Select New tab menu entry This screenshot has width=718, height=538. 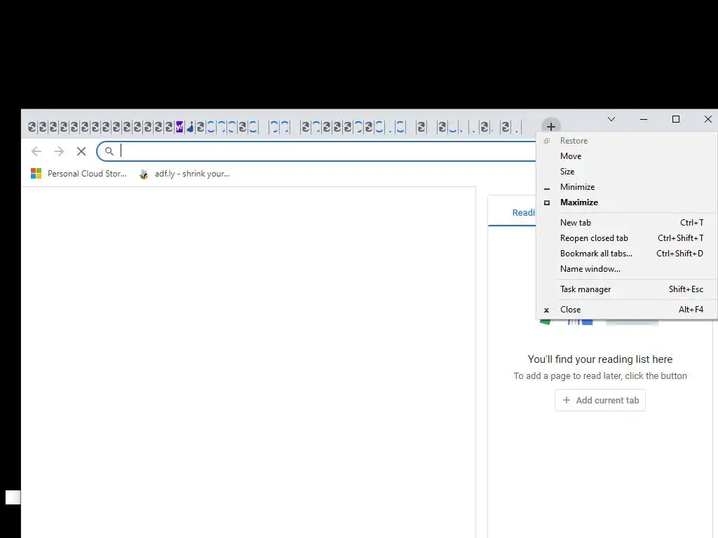pos(626,223)
